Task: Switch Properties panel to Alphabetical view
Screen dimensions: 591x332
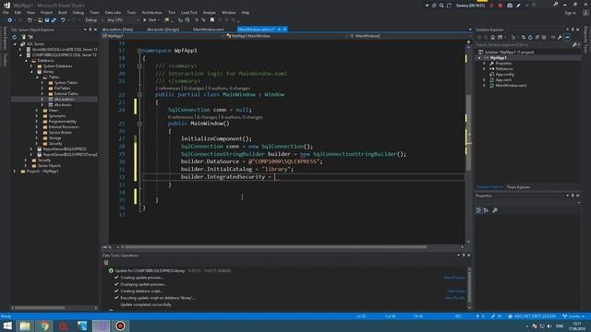Action: point(486,210)
